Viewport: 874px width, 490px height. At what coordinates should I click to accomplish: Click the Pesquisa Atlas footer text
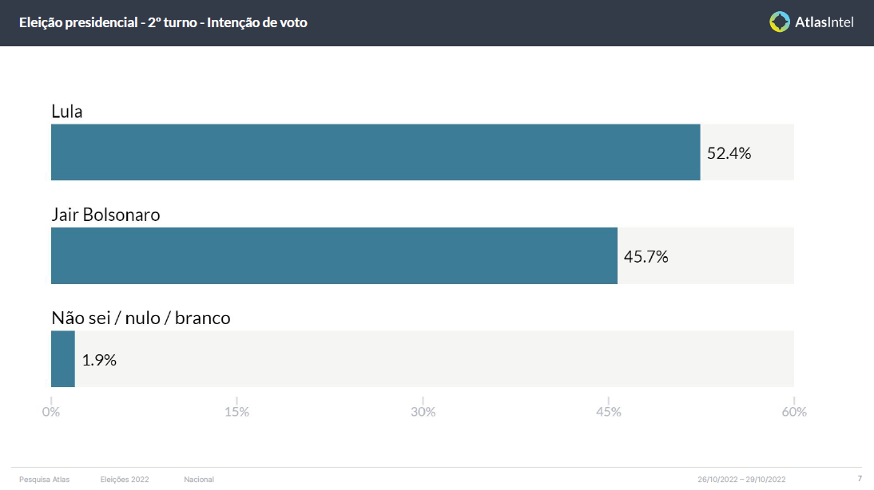[45, 480]
